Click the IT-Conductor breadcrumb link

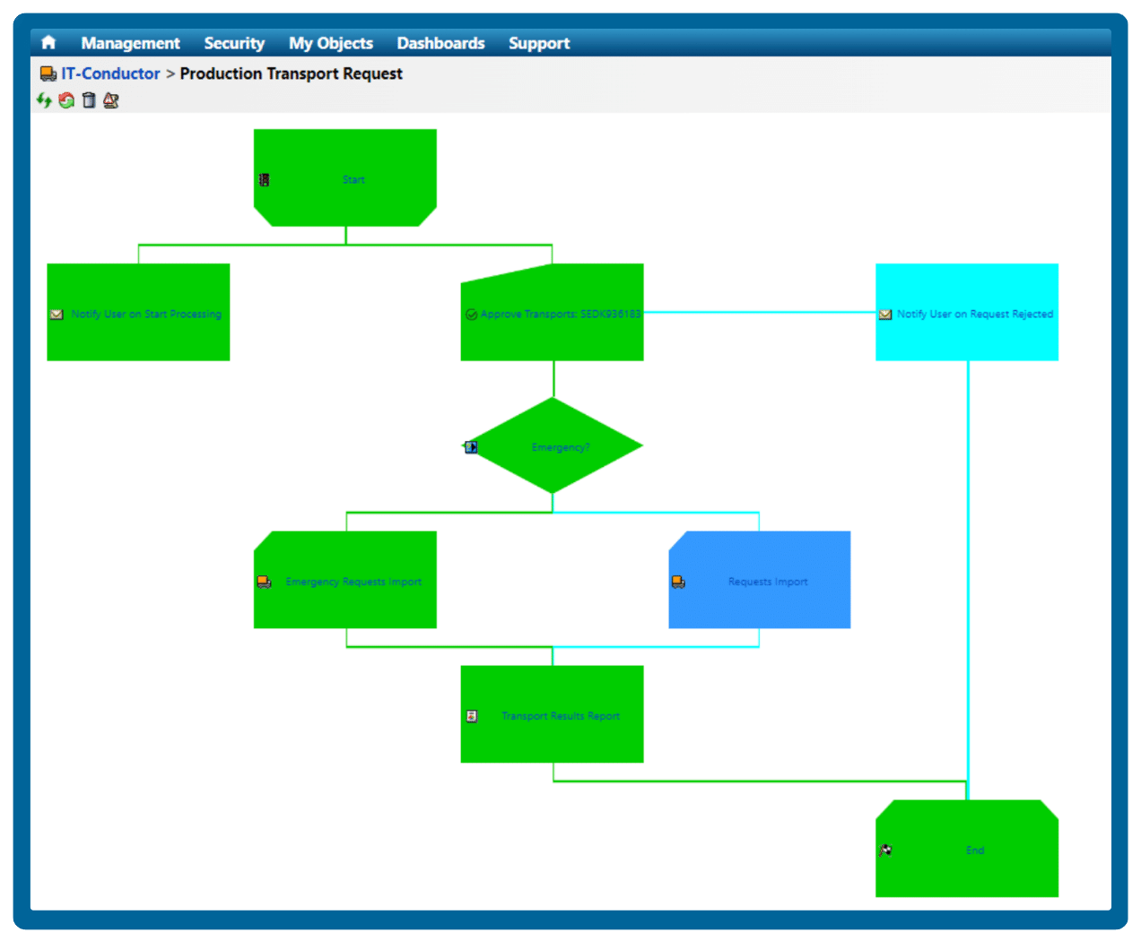click(111, 73)
